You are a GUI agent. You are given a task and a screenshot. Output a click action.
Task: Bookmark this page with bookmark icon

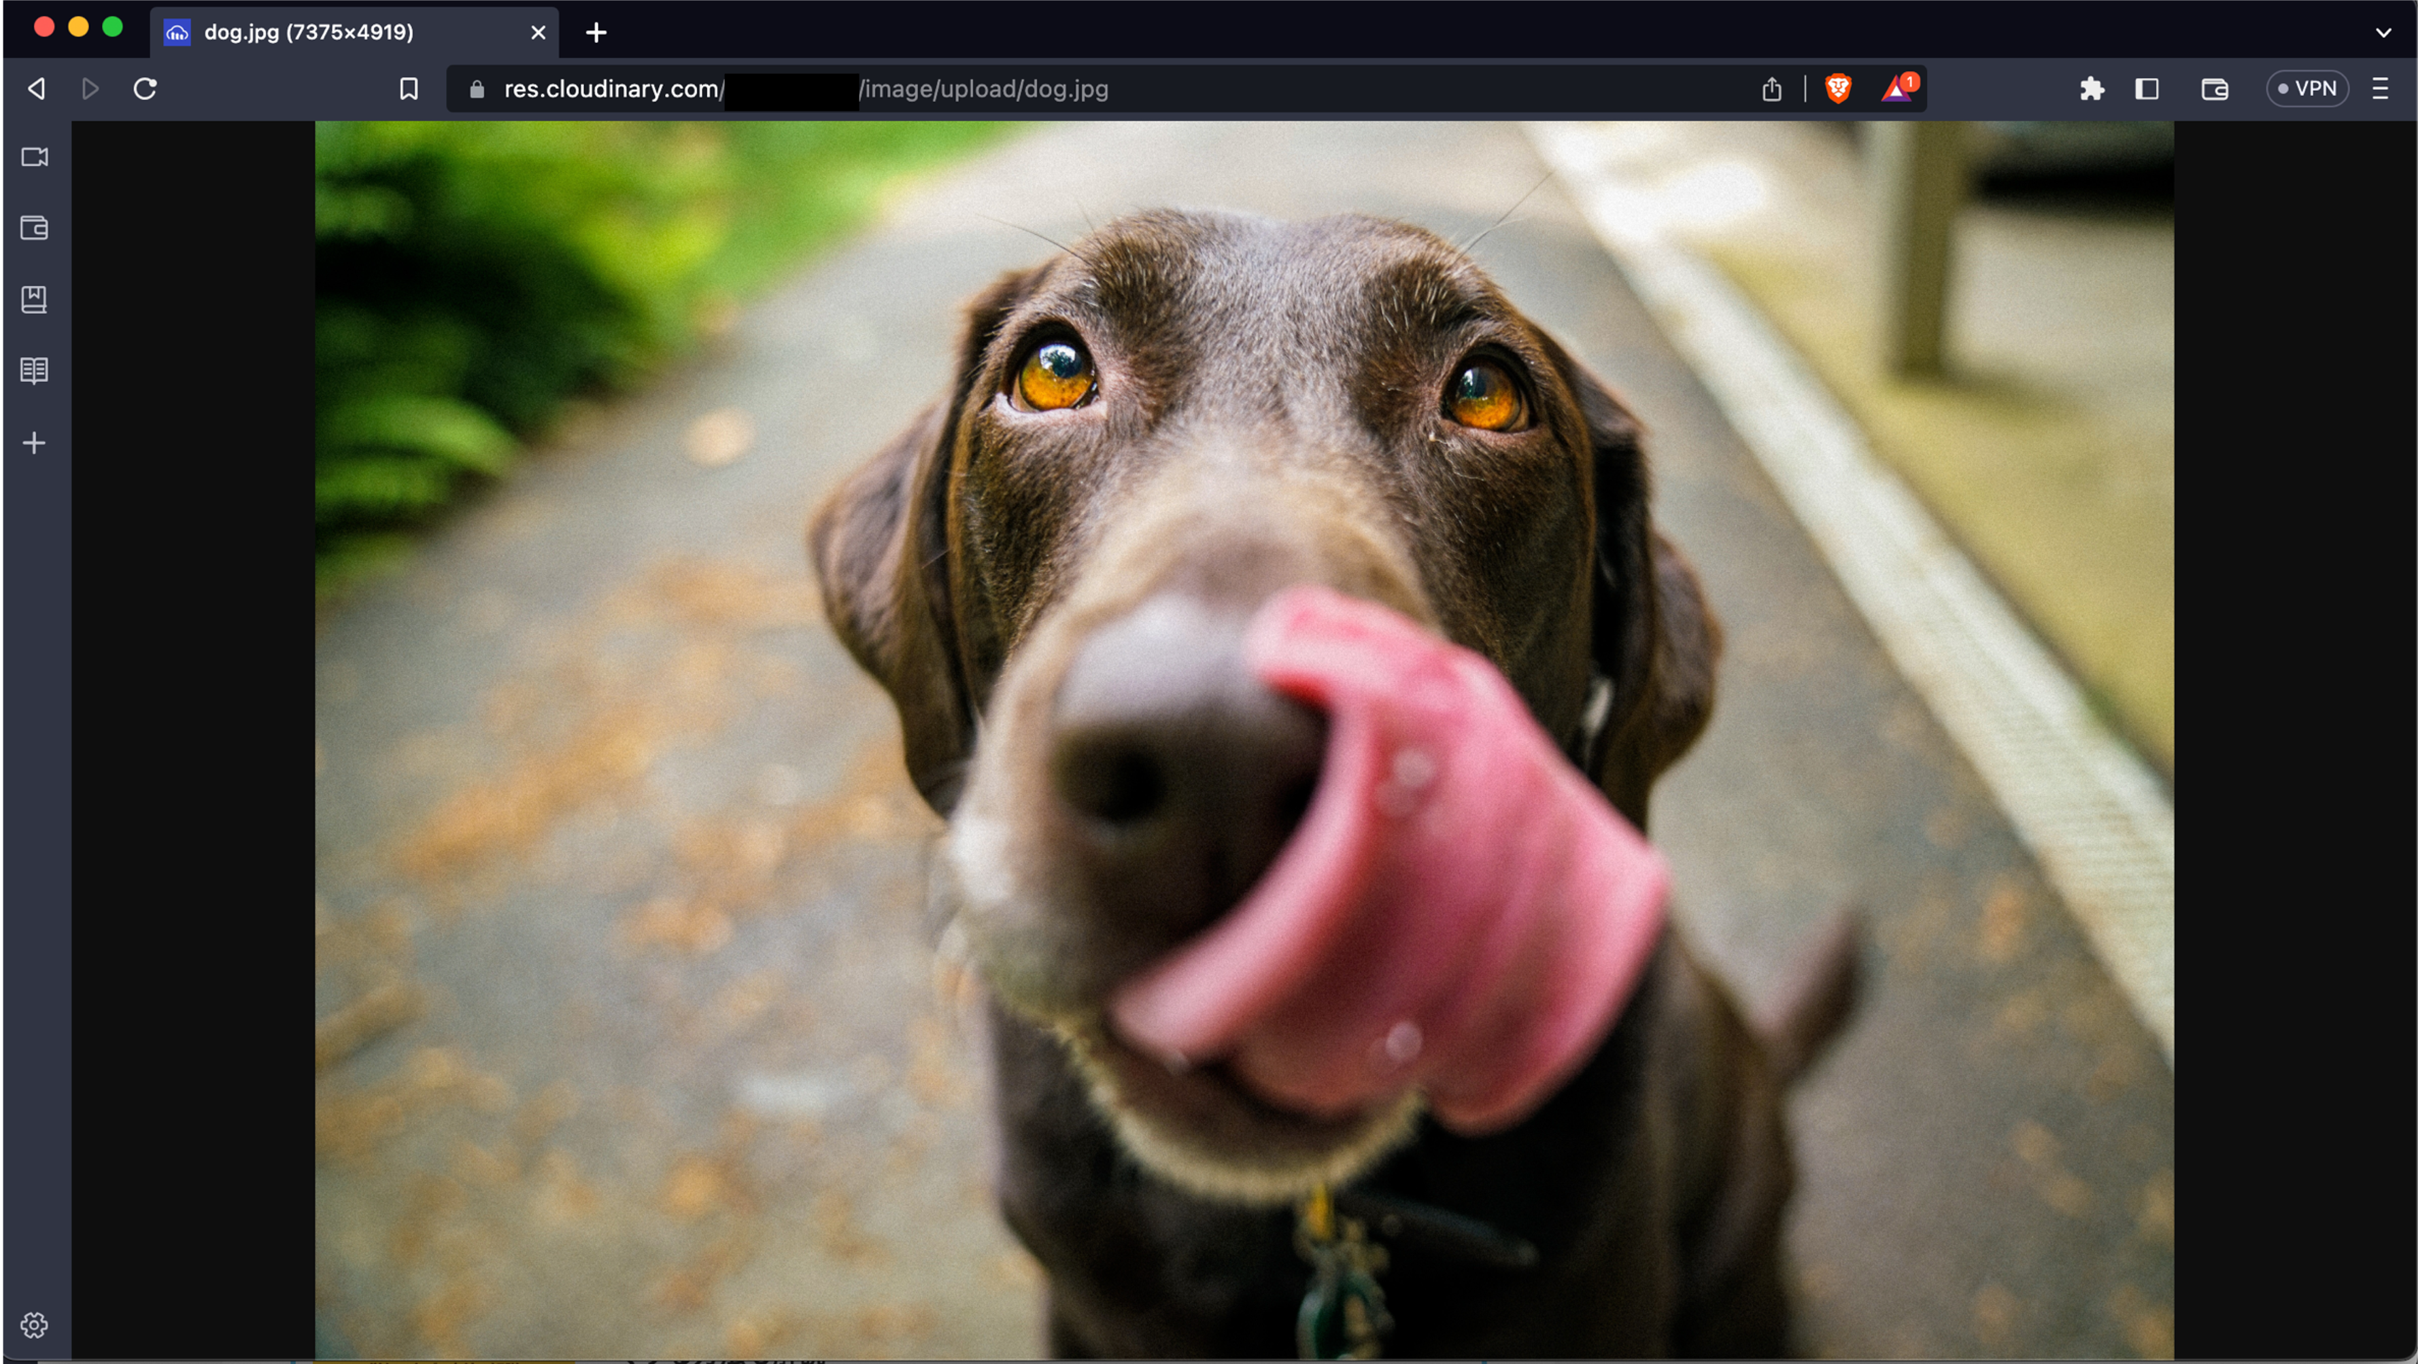(x=408, y=88)
